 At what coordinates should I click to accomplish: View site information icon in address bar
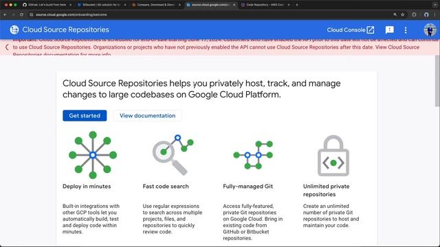tap(32, 14)
